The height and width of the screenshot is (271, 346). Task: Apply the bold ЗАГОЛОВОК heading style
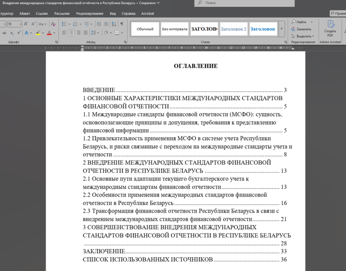(x=204, y=29)
